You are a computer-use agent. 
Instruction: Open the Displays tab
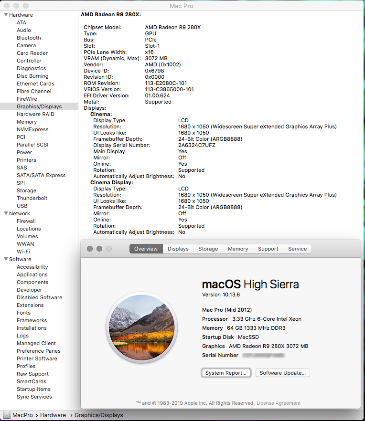click(x=178, y=249)
